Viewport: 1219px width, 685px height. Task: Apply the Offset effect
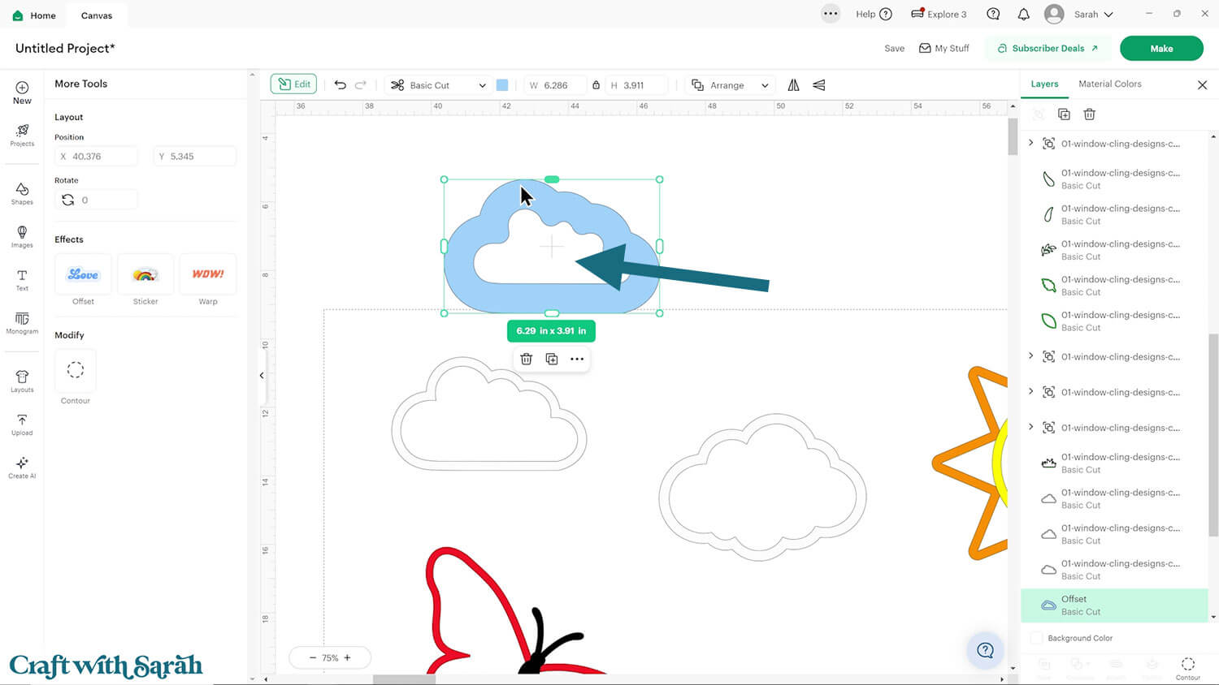tap(83, 275)
